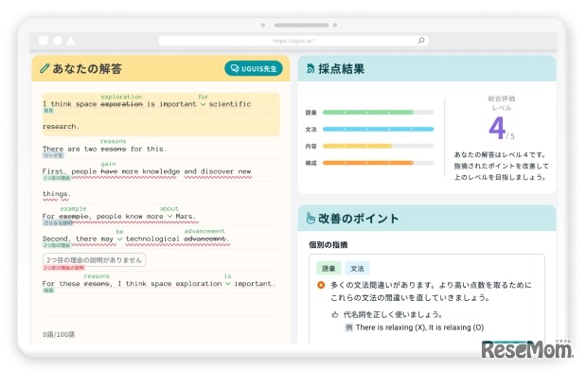Screen dimensions: 586x371
Task: Click the pencil icon beside あなたの解答
Action: (44, 68)
